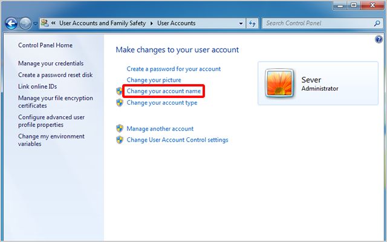Expand the double chevron in the address bar
This screenshot has height=242, width=387.
[x=54, y=24]
